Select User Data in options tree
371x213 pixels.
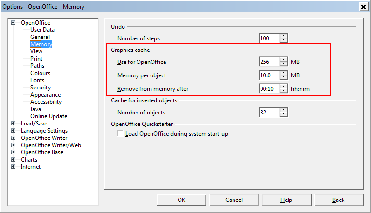coord(42,30)
